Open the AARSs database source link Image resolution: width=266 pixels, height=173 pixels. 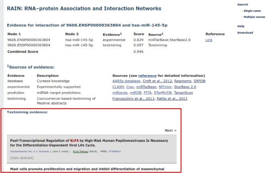(126, 81)
